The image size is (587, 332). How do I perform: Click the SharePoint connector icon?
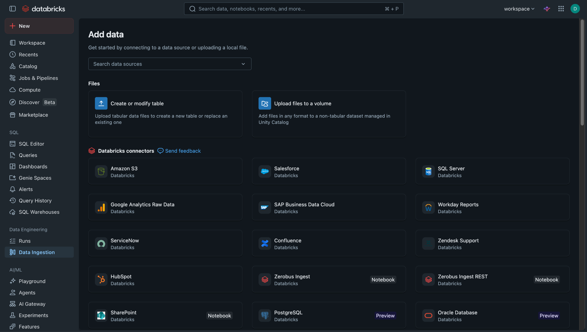pos(101,316)
